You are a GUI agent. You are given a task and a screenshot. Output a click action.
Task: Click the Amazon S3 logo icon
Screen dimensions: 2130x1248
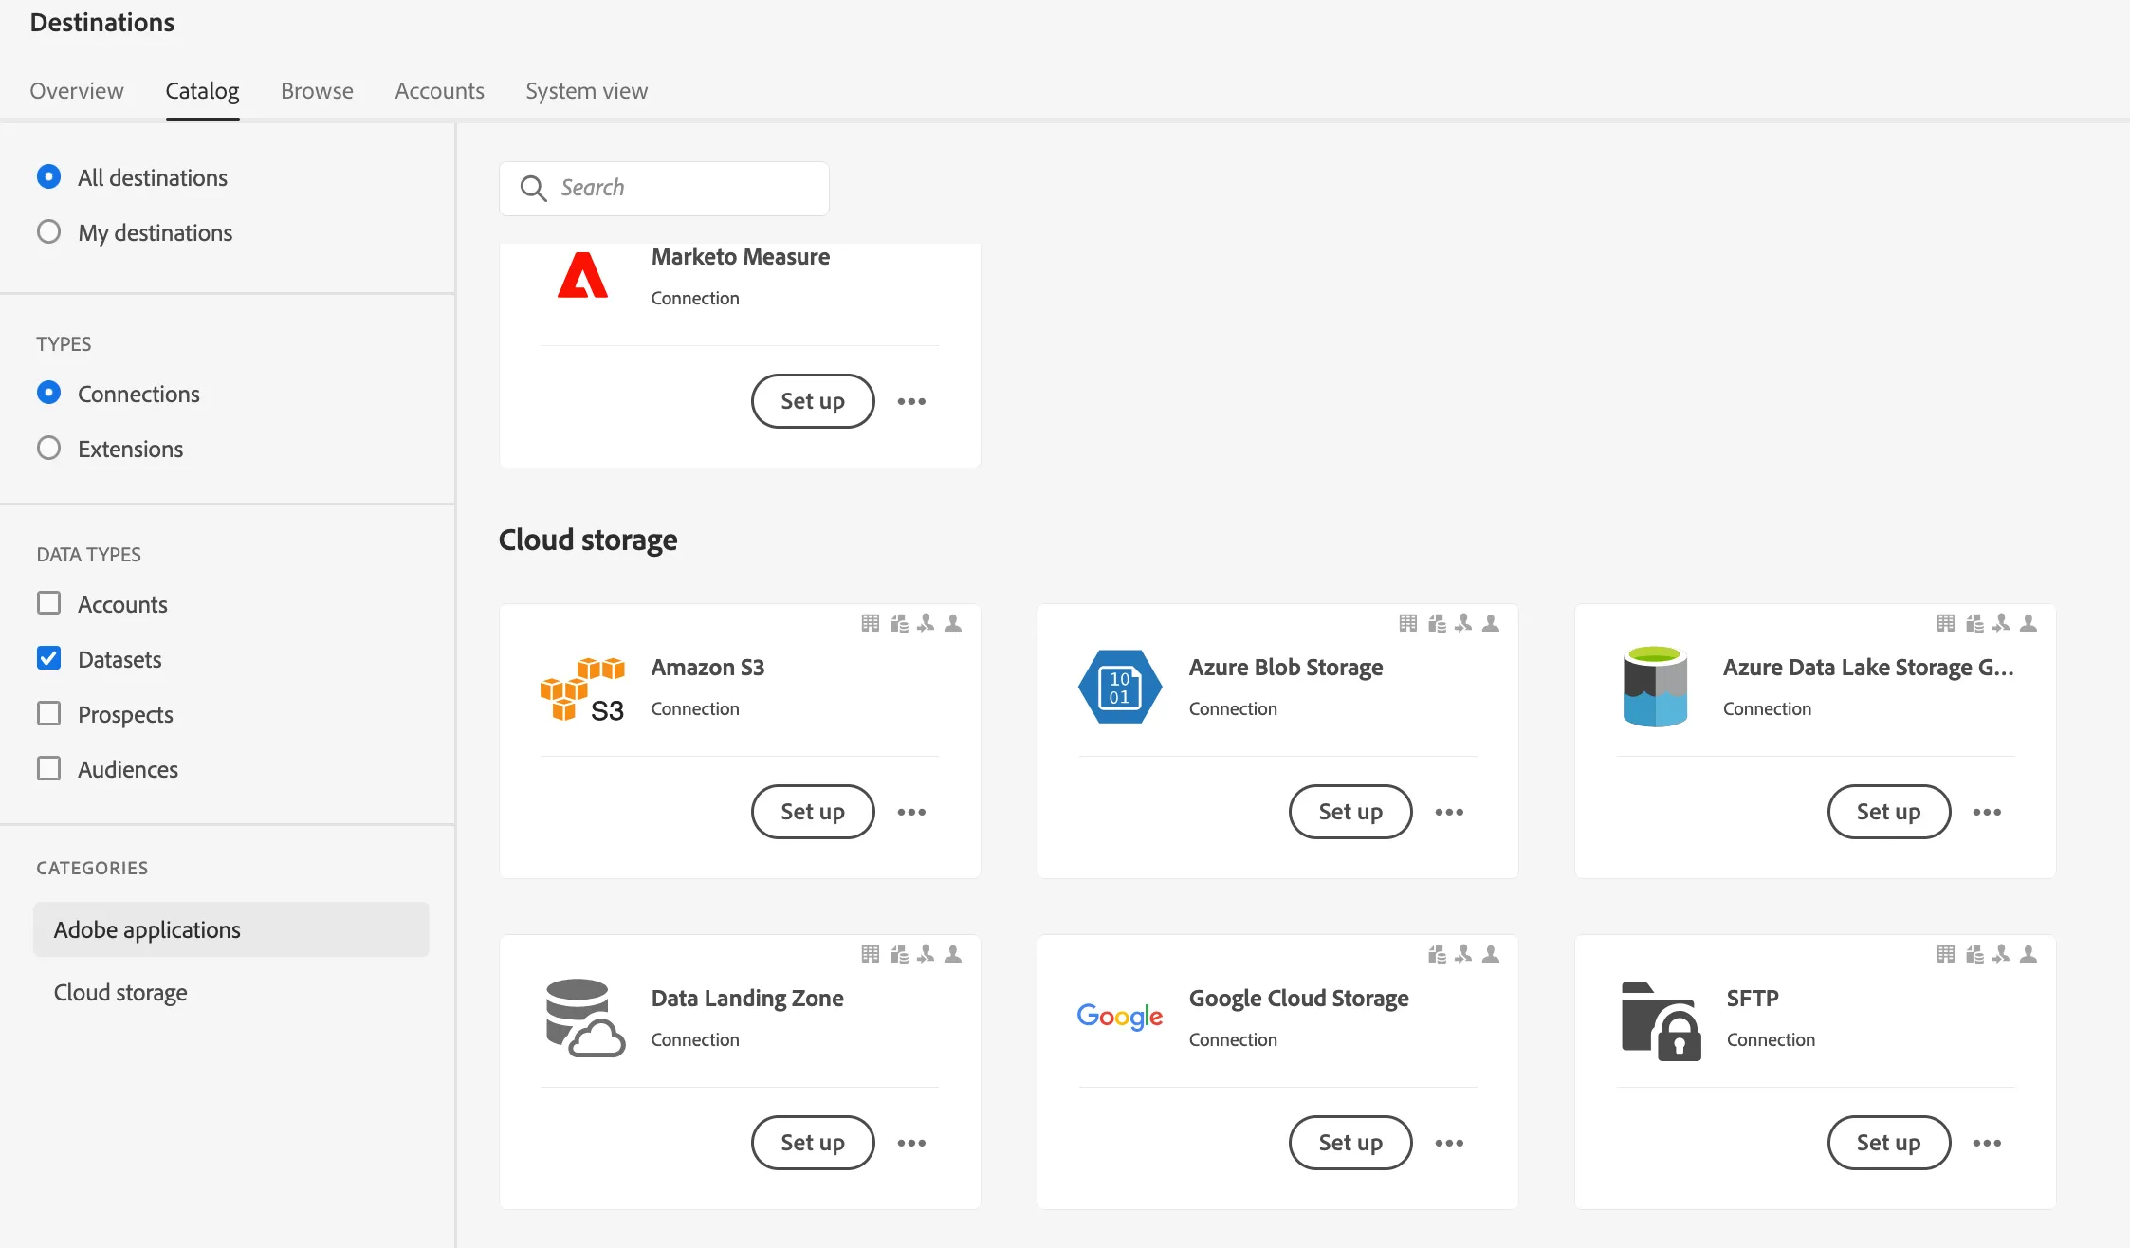[582, 688]
